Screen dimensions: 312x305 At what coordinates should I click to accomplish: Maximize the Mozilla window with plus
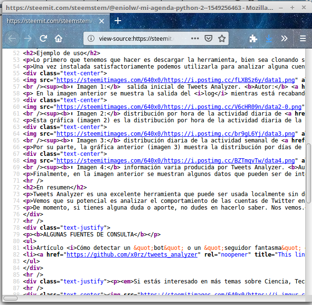(292, 8)
